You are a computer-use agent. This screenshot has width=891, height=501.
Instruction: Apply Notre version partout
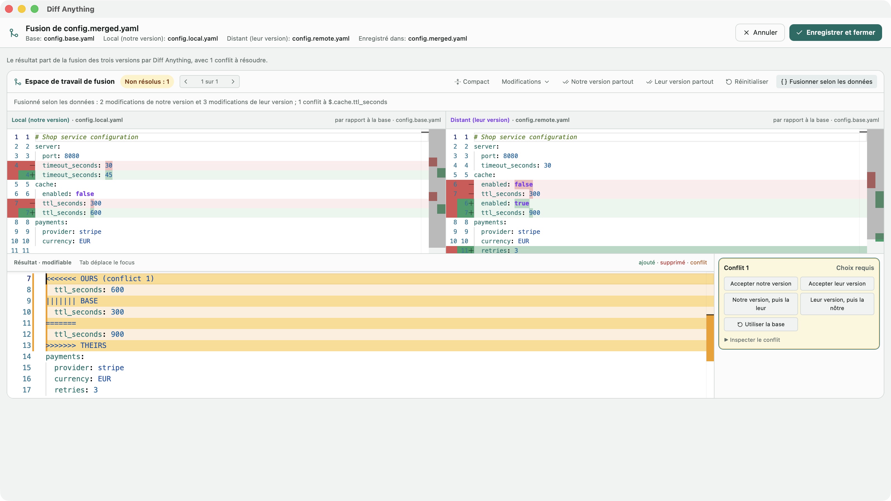[x=598, y=82]
